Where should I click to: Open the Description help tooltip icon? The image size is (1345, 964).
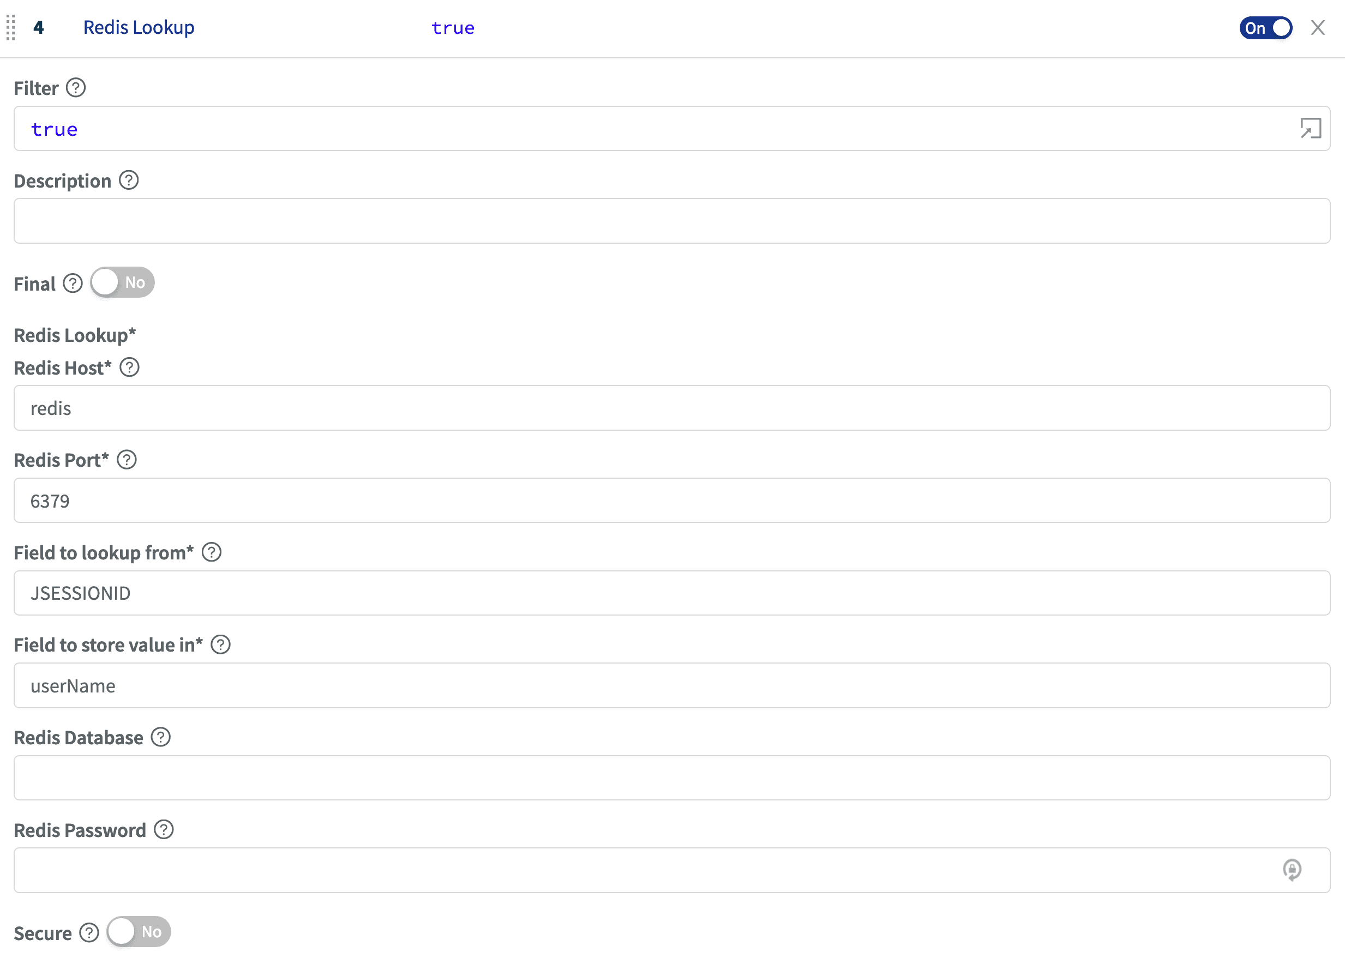tap(129, 180)
